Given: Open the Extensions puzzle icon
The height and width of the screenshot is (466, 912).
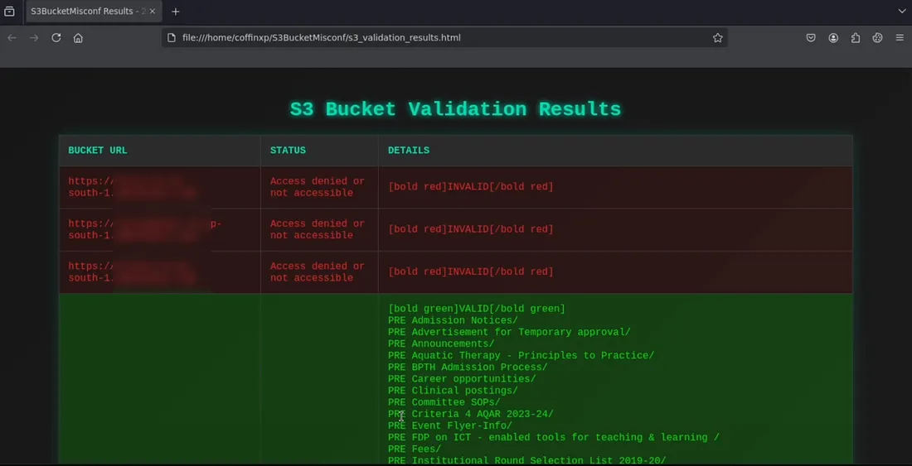Looking at the screenshot, I should click(856, 38).
